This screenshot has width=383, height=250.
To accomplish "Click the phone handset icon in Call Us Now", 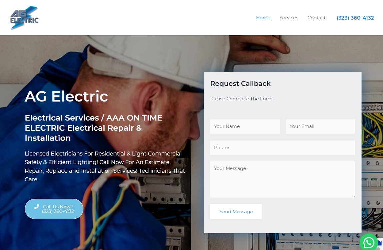I will tap(37, 207).
